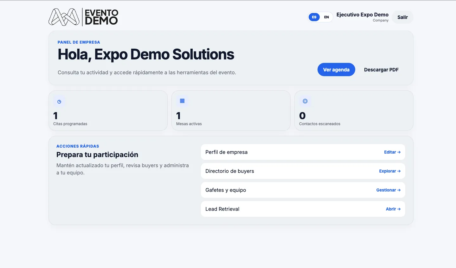Select the Perfil de empresa label
Screen dimensions: 456x268
coord(226,152)
